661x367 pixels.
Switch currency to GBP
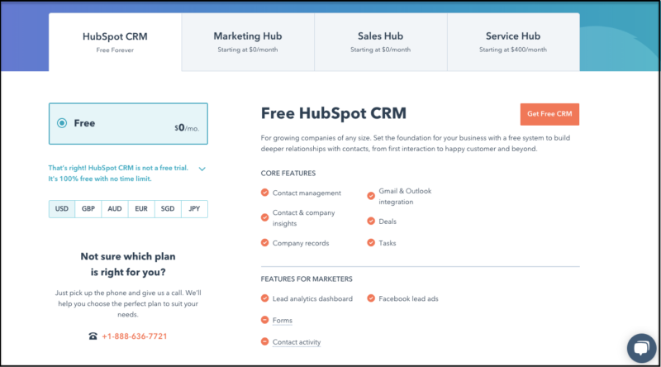[x=88, y=209]
